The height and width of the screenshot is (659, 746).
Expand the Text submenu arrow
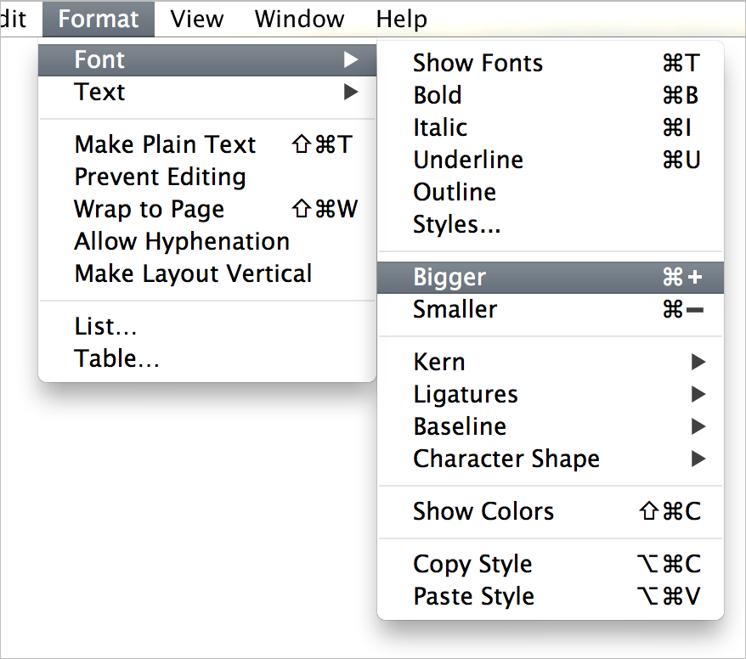[351, 92]
